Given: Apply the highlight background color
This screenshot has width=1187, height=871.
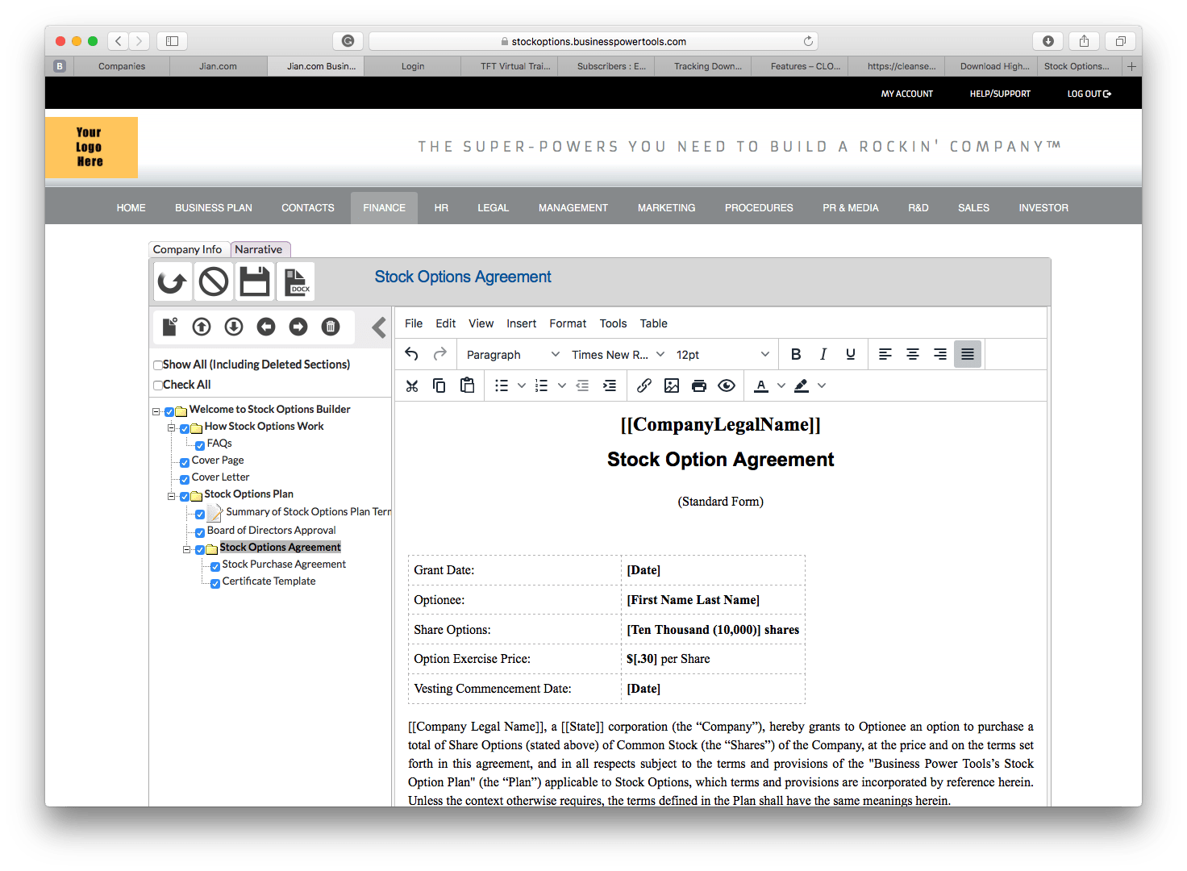Looking at the screenshot, I should (x=802, y=385).
